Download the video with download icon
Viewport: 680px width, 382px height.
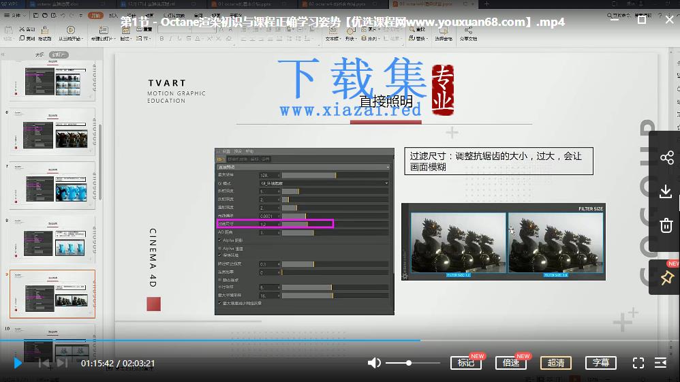pyautogui.click(x=666, y=191)
